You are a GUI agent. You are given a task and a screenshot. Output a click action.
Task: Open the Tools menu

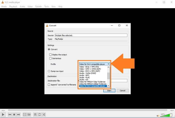click(46, 7)
